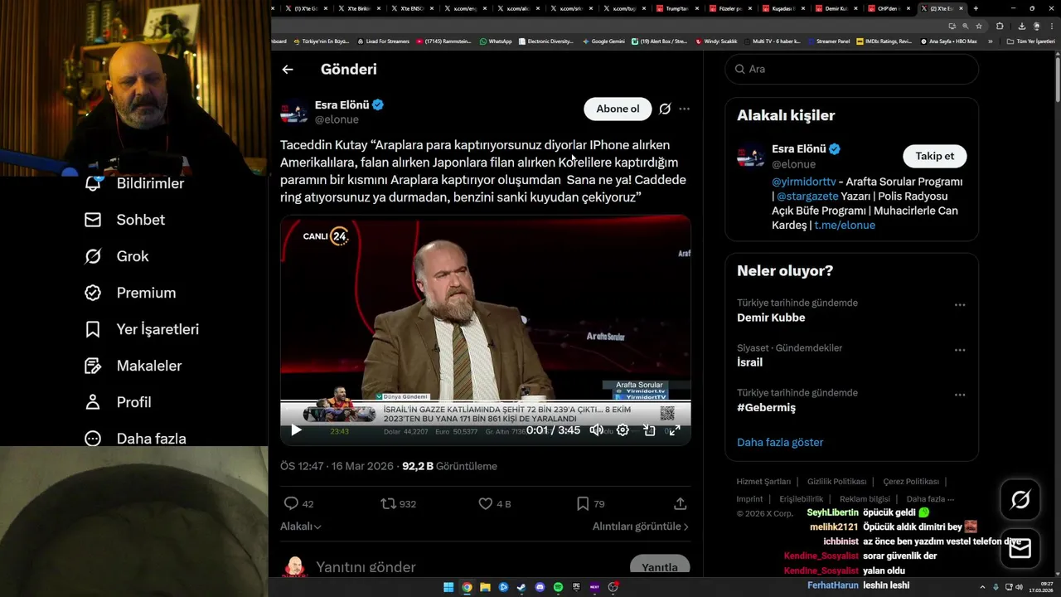Open Premium in the sidebar

click(x=130, y=293)
